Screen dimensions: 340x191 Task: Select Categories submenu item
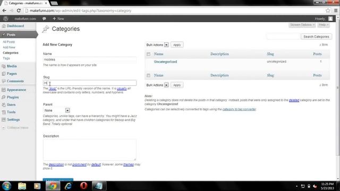[11, 53]
